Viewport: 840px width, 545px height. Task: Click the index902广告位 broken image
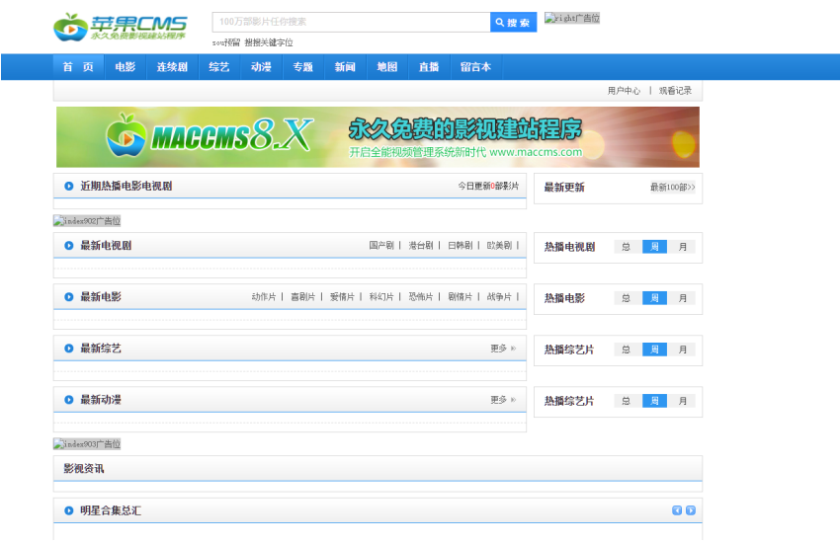[x=87, y=220]
